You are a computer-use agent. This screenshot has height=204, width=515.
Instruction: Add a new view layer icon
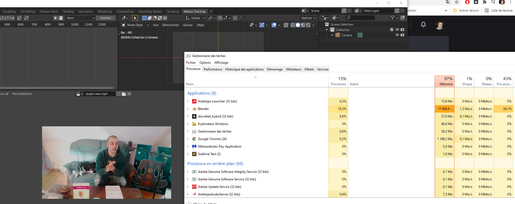pos(397,11)
